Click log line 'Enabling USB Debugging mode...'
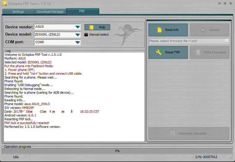235x162 pixels. [29, 85]
